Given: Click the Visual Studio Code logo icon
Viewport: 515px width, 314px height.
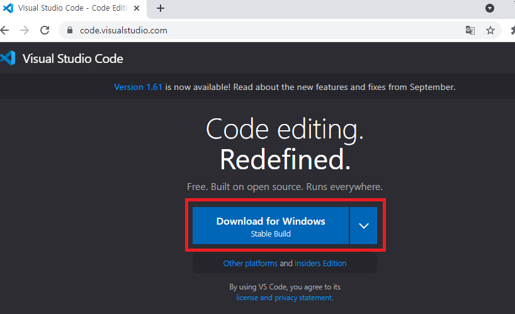Looking at the screenshot, I should 8,59.
